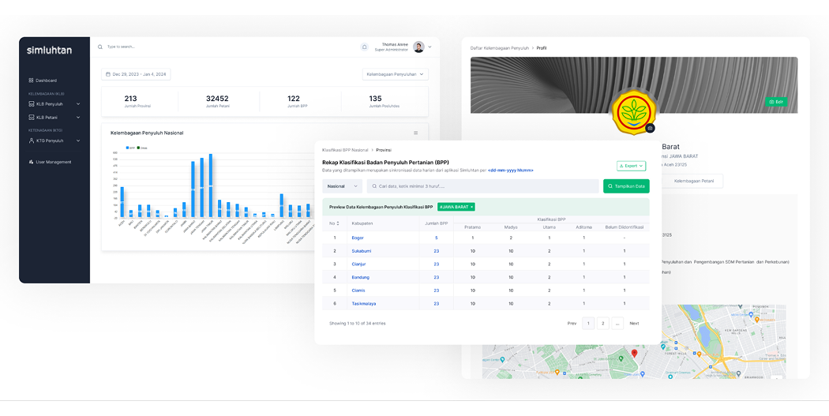Open the Bandung kabupaten link
Image resolution: width=829 pixels, height=416 pixels.
click(361, 277)
